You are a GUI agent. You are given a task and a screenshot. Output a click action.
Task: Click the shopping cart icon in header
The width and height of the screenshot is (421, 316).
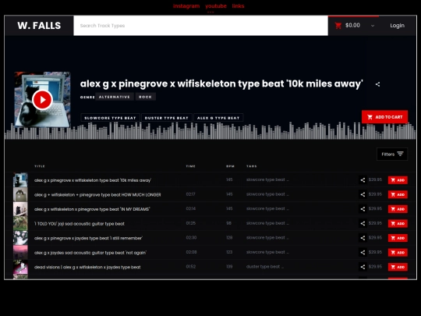(338, 26)
